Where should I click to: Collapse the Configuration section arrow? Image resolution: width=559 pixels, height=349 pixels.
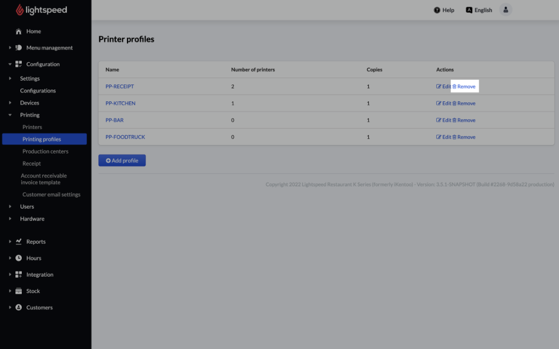coord(10,64)
